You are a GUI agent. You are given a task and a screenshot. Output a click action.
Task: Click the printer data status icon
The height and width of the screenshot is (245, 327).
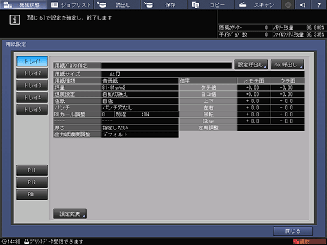[27, 241]
